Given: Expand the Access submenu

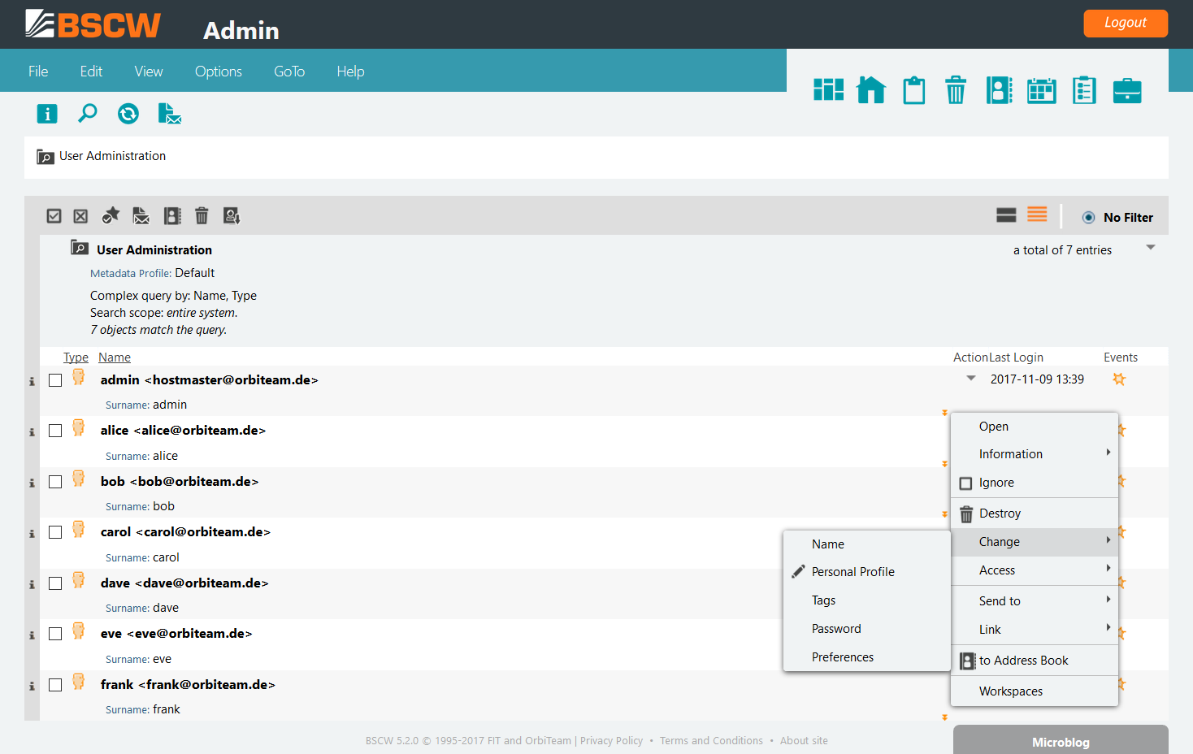Looking at the screenshot, I should click(1035, 570).
